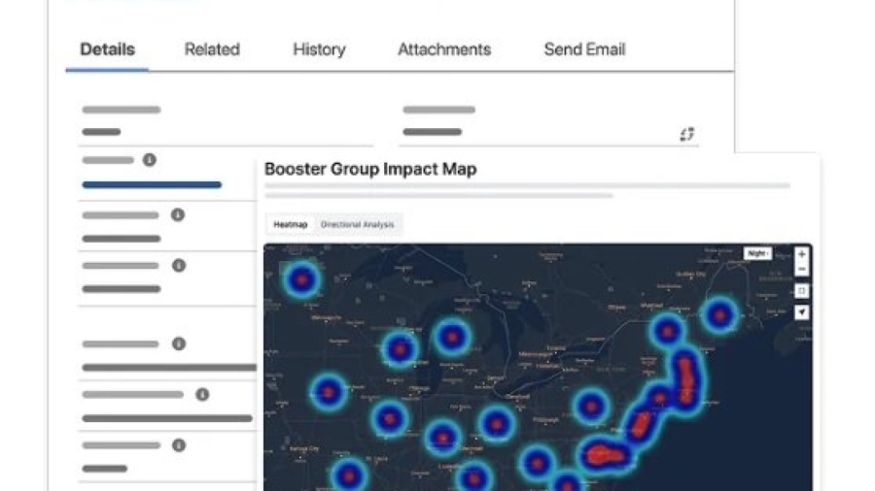
Task: Click the blue linked field value
Action: [152, 184]
